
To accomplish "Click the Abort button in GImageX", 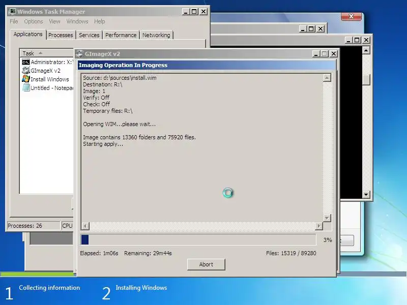I will coord(206,264).
